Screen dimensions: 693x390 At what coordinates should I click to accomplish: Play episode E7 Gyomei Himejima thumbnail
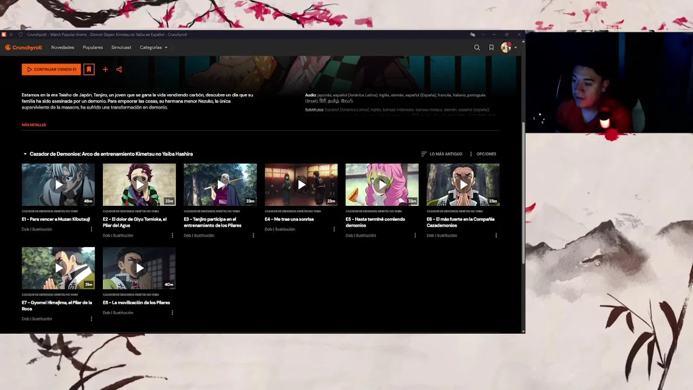pos(58,268)
